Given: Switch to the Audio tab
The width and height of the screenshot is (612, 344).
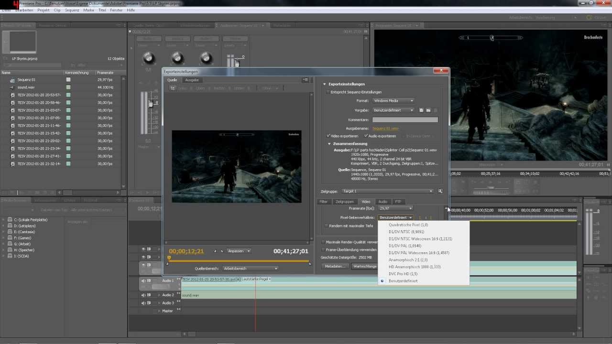Looking at the screenshot, I should (382, 202).
